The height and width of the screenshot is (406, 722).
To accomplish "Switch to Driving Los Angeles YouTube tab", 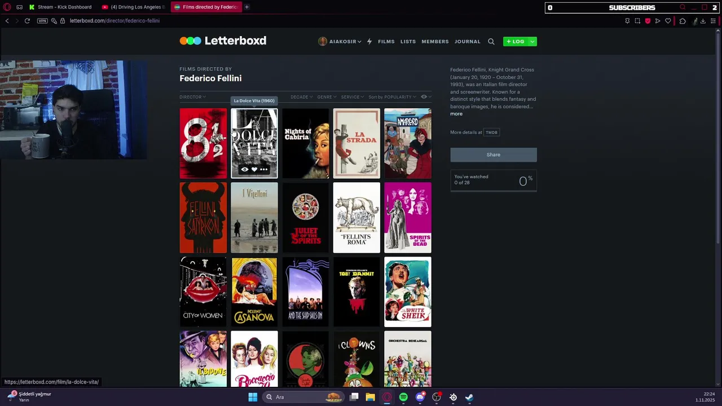I will coord(134,7).
